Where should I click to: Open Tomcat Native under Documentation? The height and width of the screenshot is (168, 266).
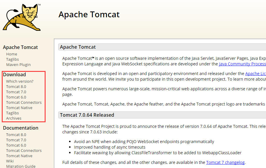[x=19, y=156]
